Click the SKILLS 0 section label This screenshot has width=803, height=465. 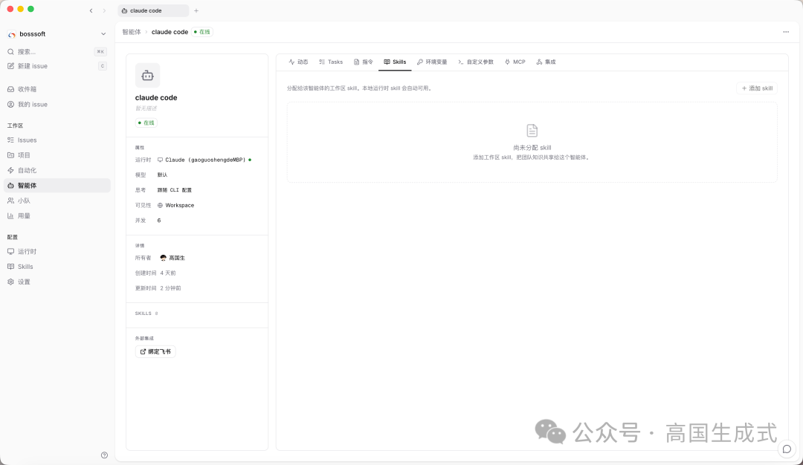(146, 313)
